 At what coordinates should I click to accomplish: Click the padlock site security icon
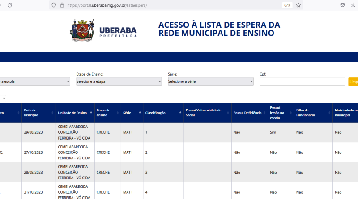point(61,5)
